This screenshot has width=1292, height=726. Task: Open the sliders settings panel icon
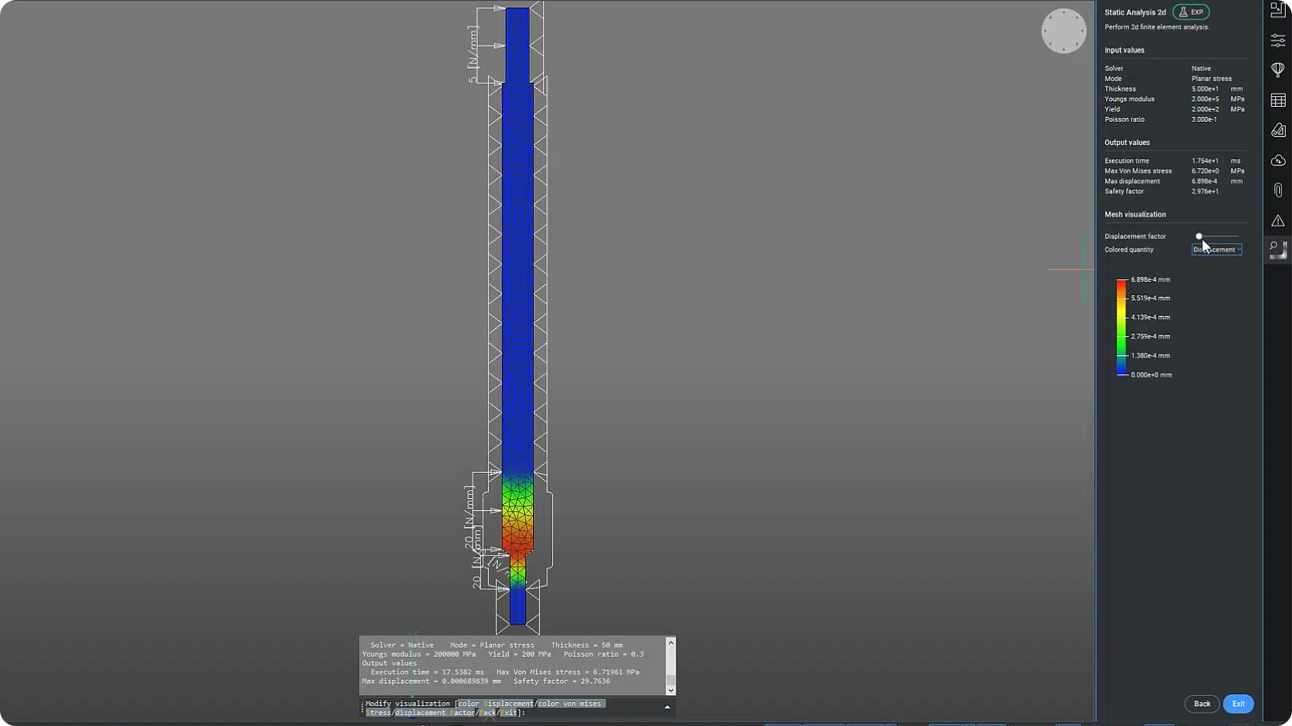1278,40
